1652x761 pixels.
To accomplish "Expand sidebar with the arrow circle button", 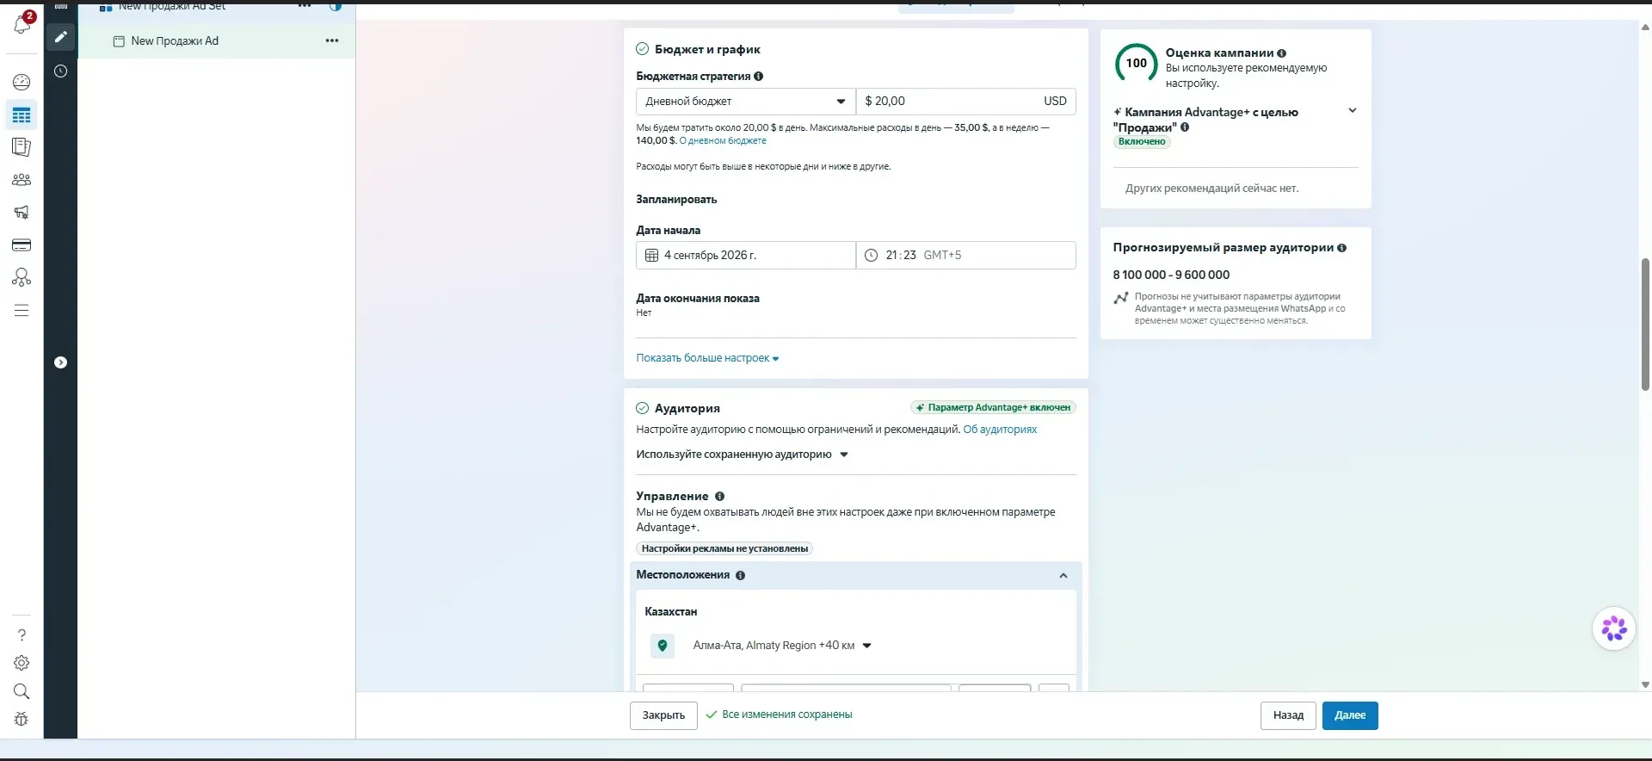I will click(x=60, y=362).
